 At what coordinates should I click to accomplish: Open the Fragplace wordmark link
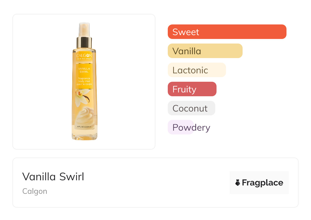[262, 183]
